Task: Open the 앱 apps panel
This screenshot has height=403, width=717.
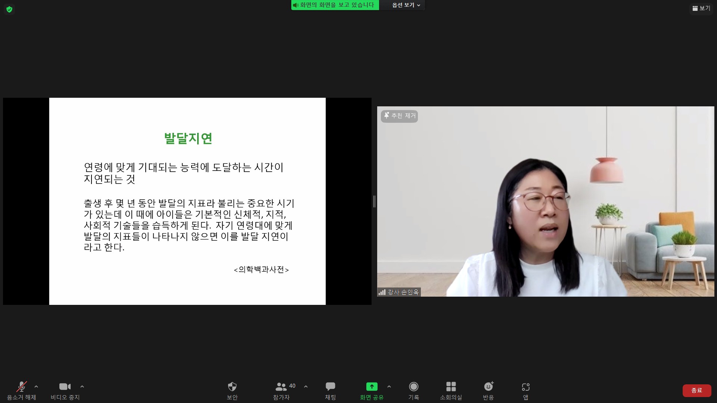Action: pyautogui.click(x=526, y=390)
